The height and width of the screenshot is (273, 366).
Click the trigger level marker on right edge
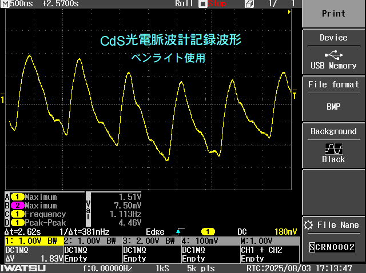point(294,97)
